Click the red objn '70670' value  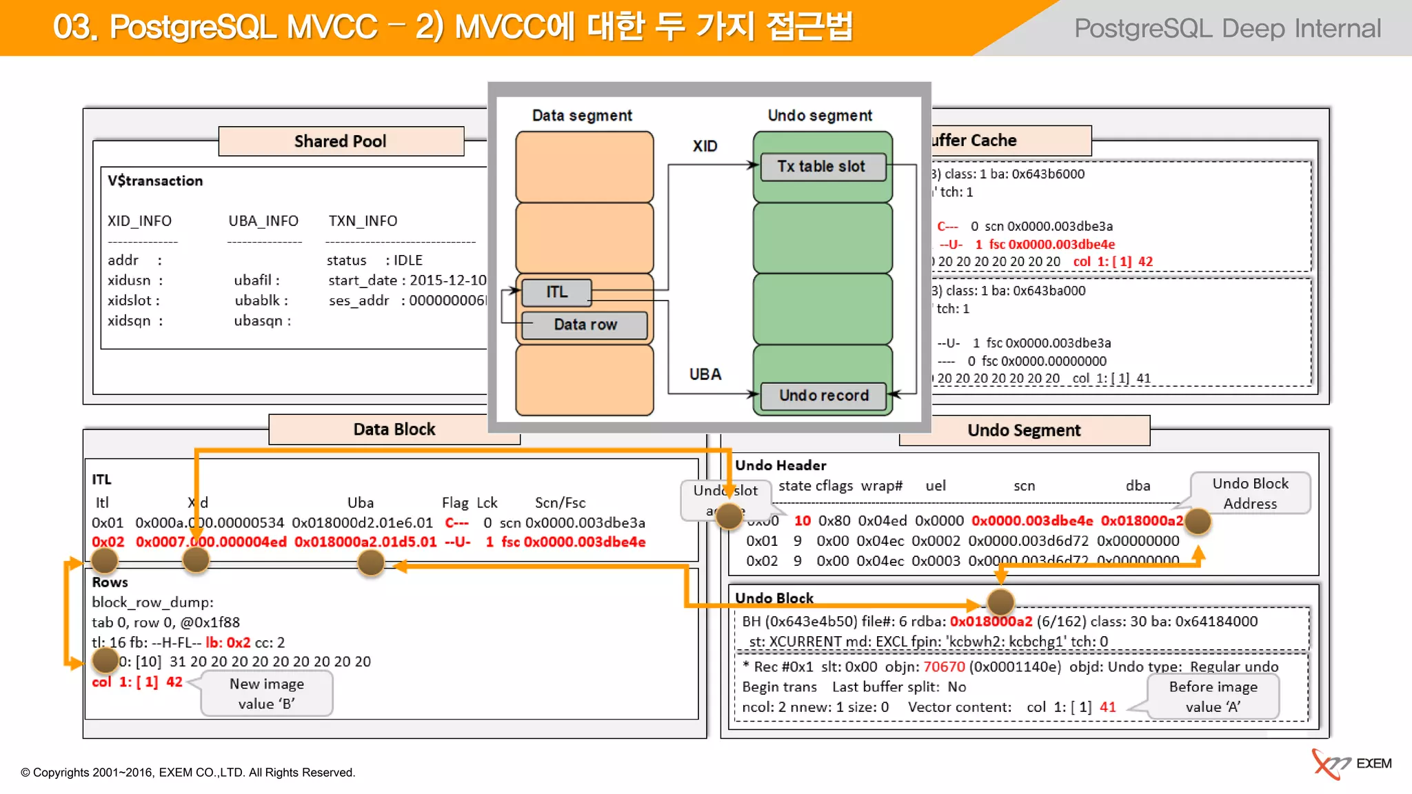[944, 666]
